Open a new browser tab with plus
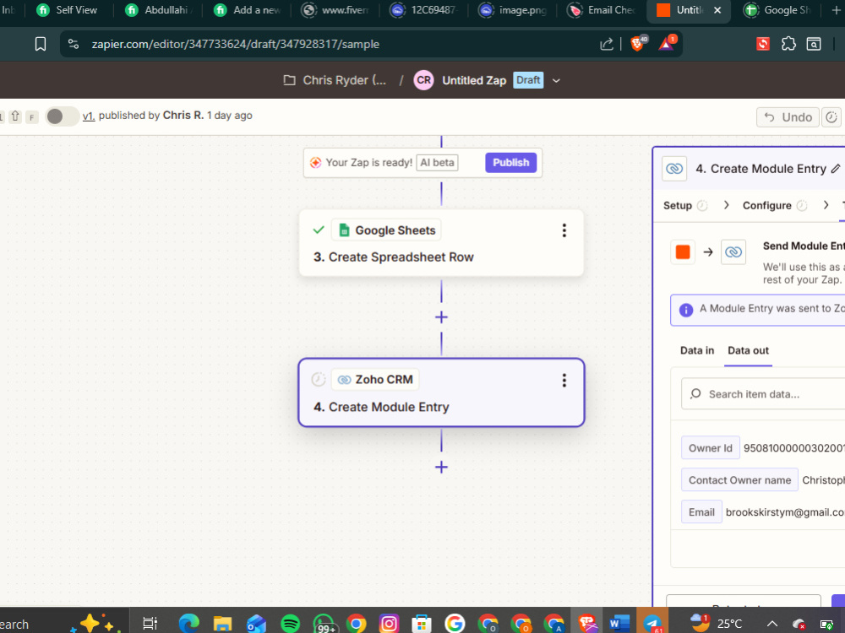The height and width of the screenshot is (633, 845). tap(836, 10)
